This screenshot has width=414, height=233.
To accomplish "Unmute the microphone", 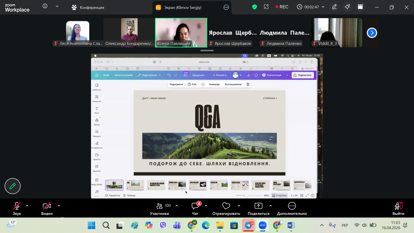I will tap(17, 208).
